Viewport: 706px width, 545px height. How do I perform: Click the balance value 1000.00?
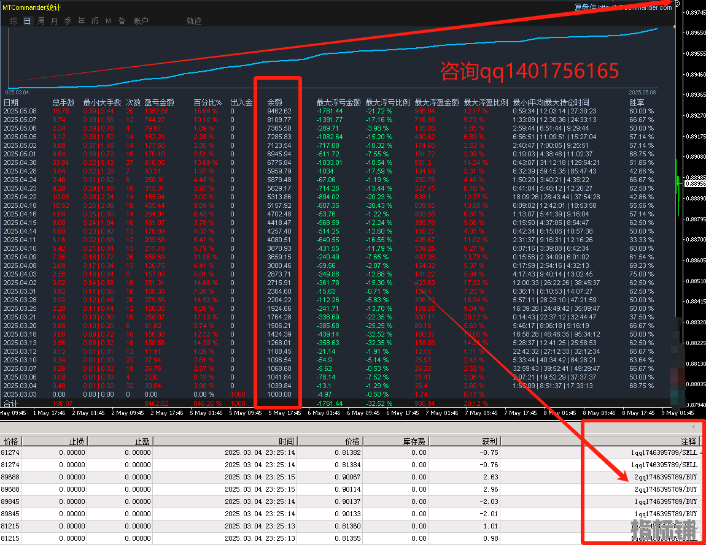pos(279,394)
